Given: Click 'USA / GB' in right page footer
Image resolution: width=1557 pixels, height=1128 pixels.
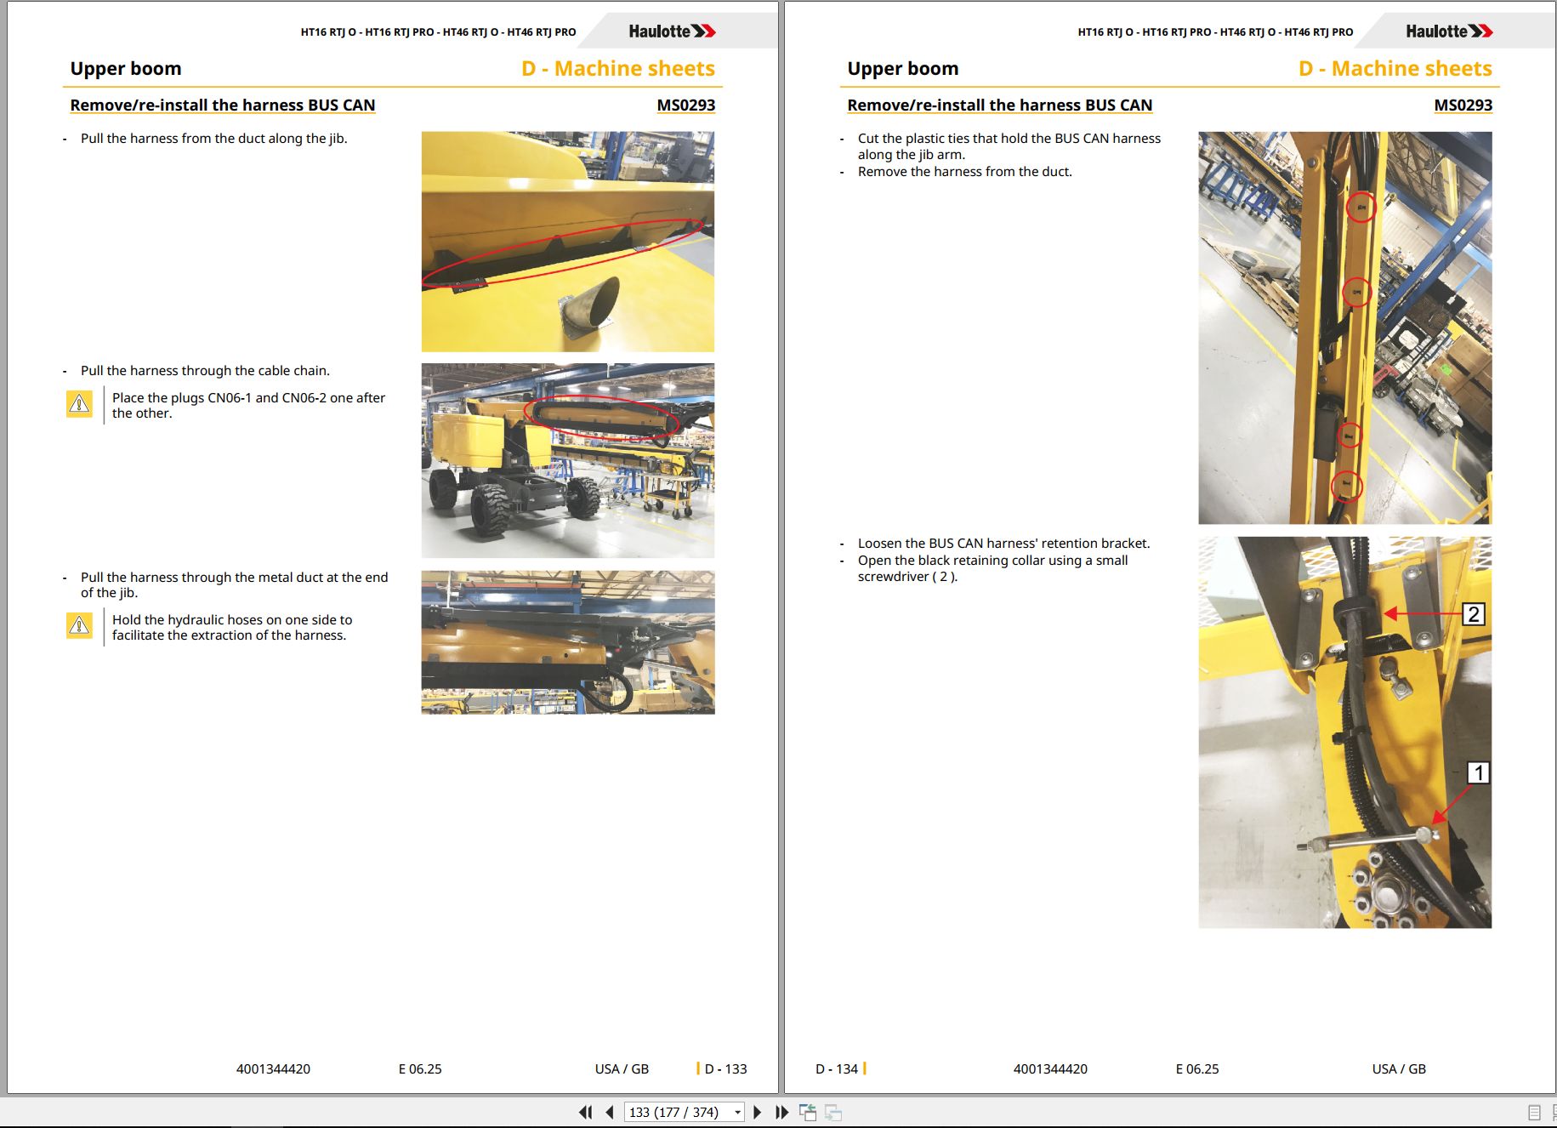Looking at the screenshot, I should [x=1399, y=1068].
